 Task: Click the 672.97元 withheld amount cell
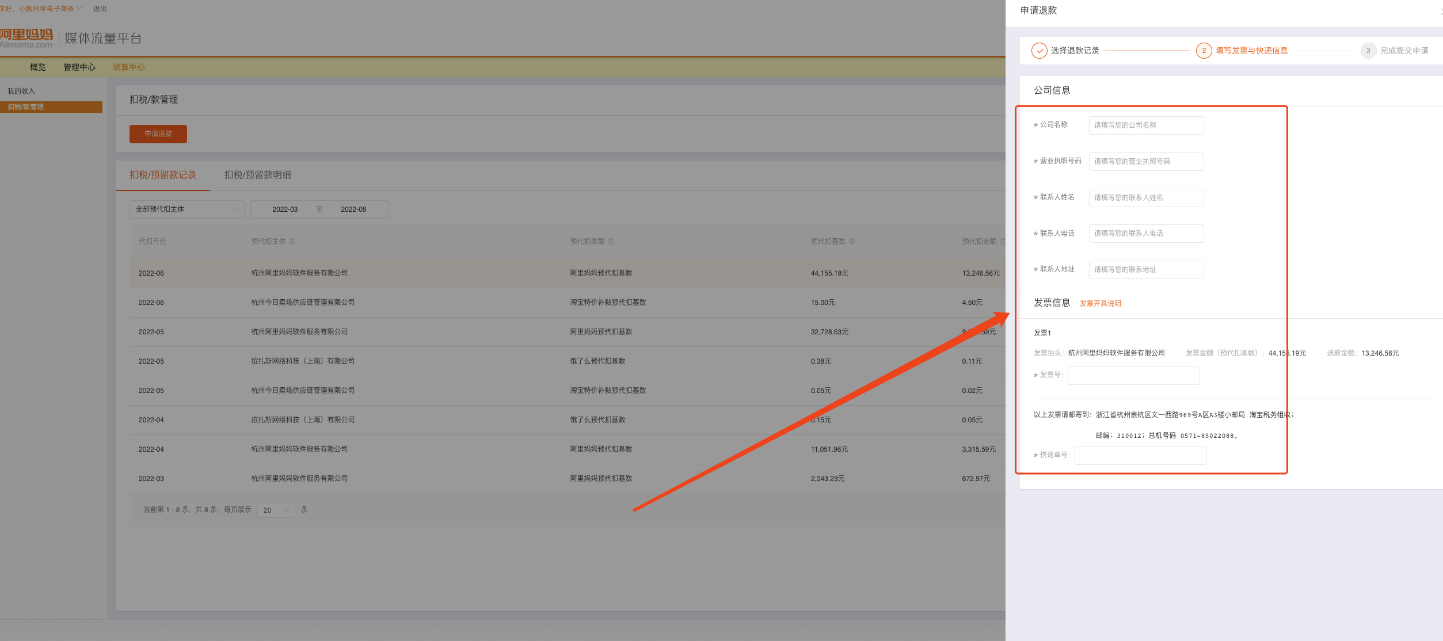click(x=976, y=479)
